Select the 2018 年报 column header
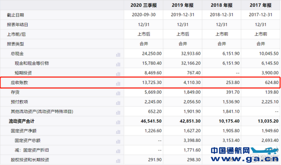This screenshot has height=165, width=281. tap(222, 5)
